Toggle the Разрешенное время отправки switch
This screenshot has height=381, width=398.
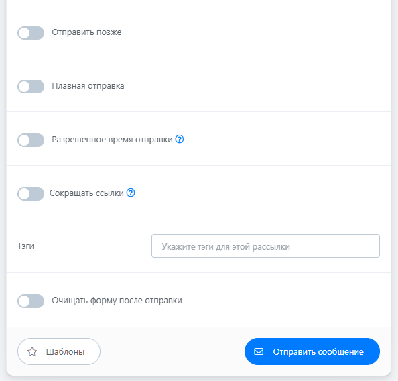31,140
